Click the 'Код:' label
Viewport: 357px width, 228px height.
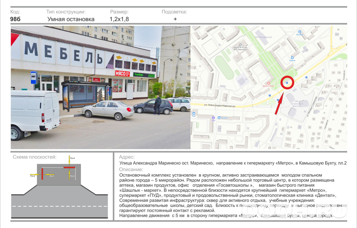[15, 12]
